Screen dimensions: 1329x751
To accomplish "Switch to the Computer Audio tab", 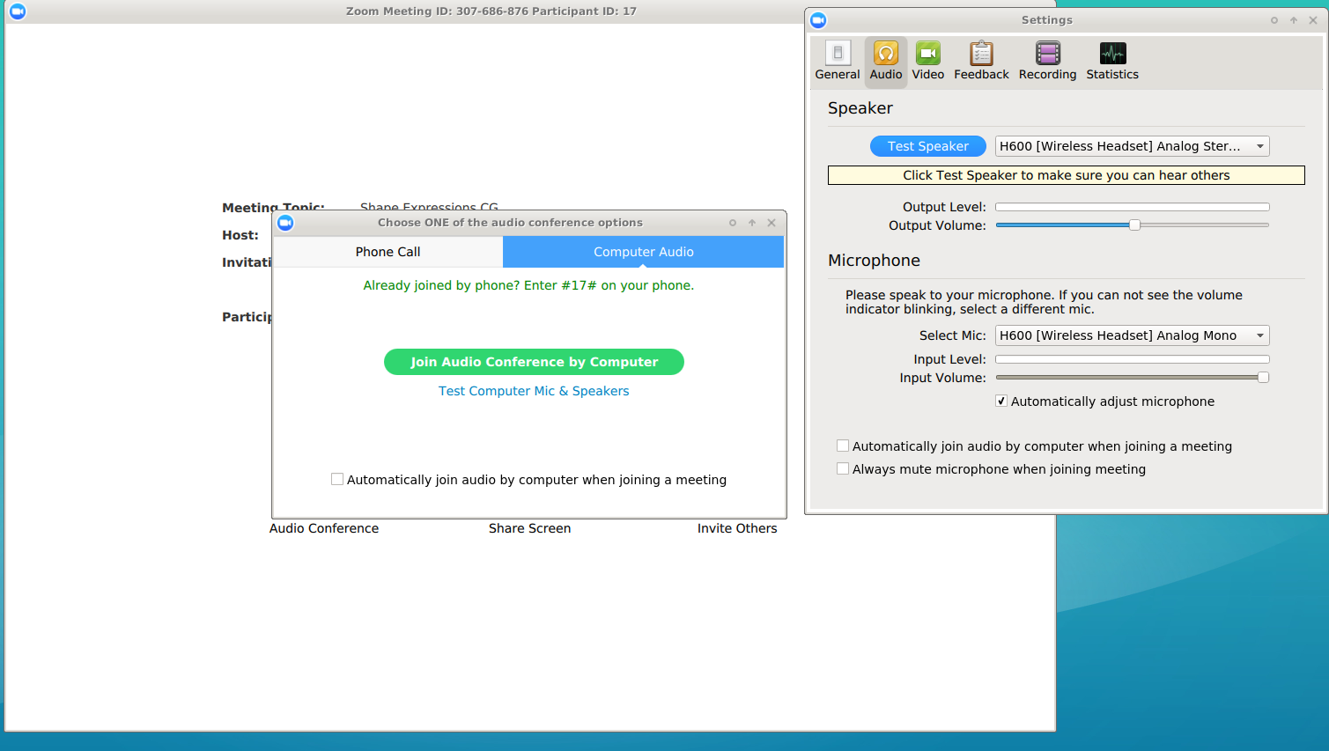I will (643, 252).
